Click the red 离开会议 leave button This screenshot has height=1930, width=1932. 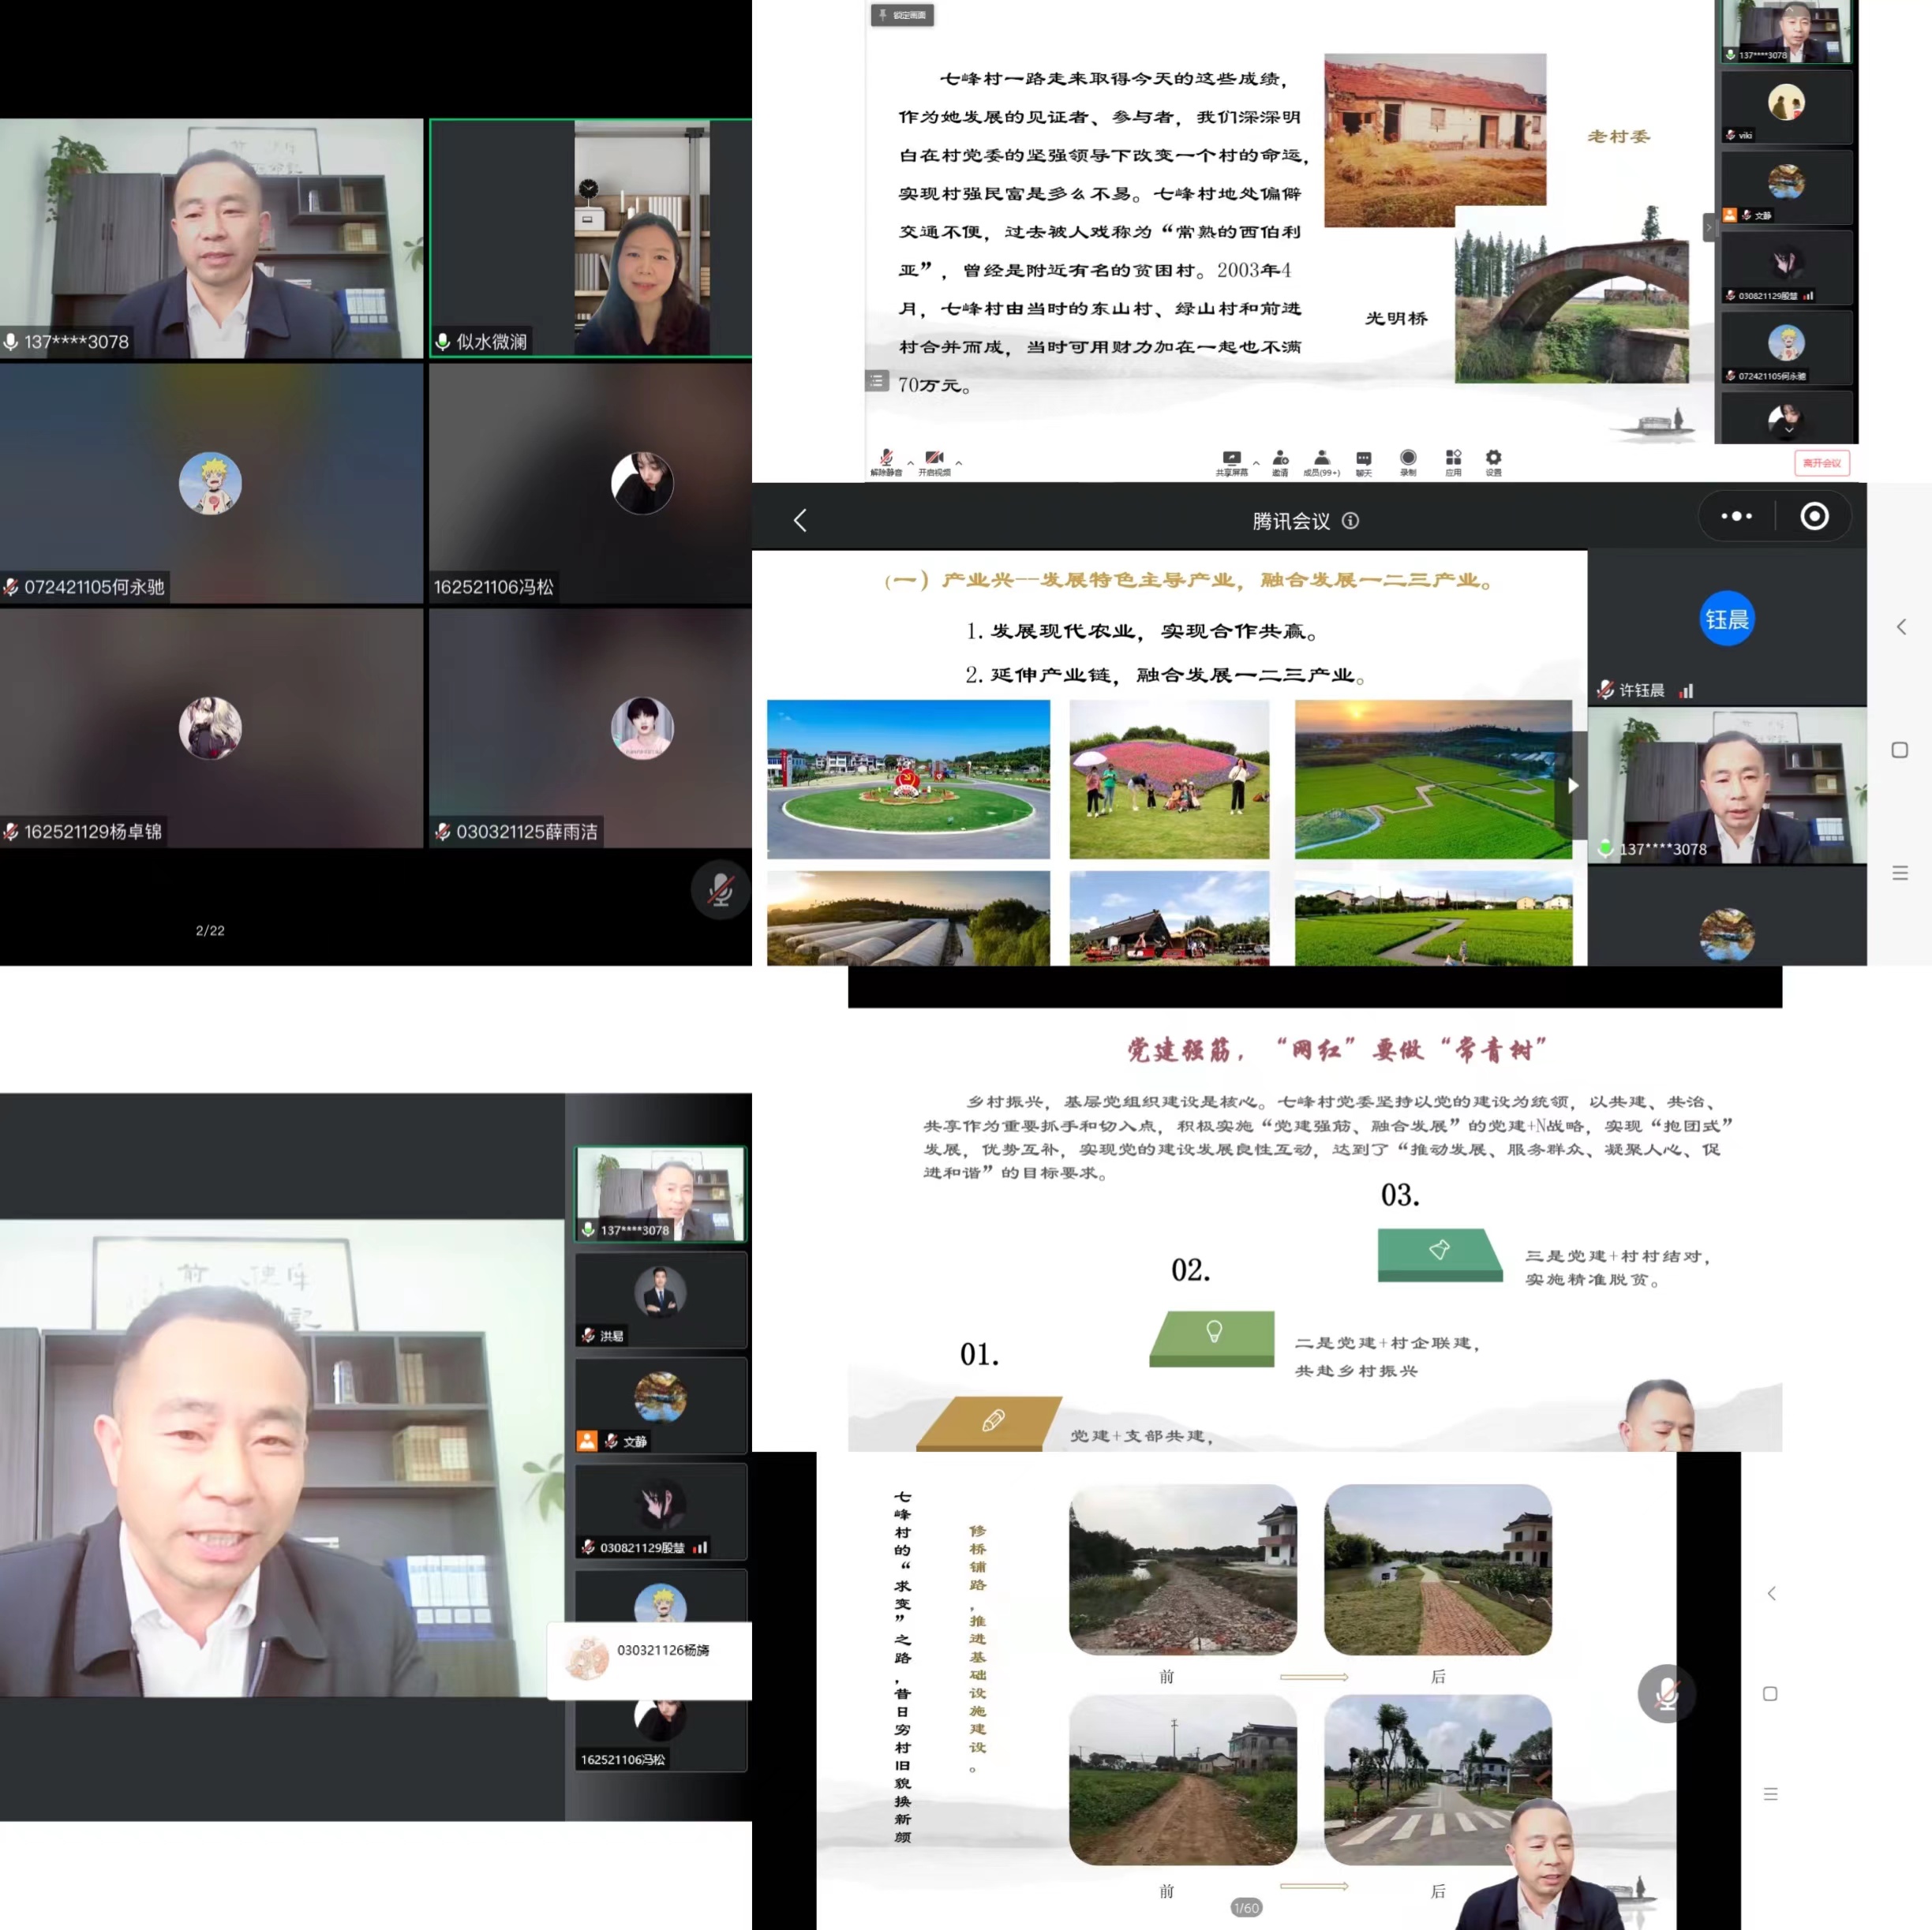point(1821,463)
